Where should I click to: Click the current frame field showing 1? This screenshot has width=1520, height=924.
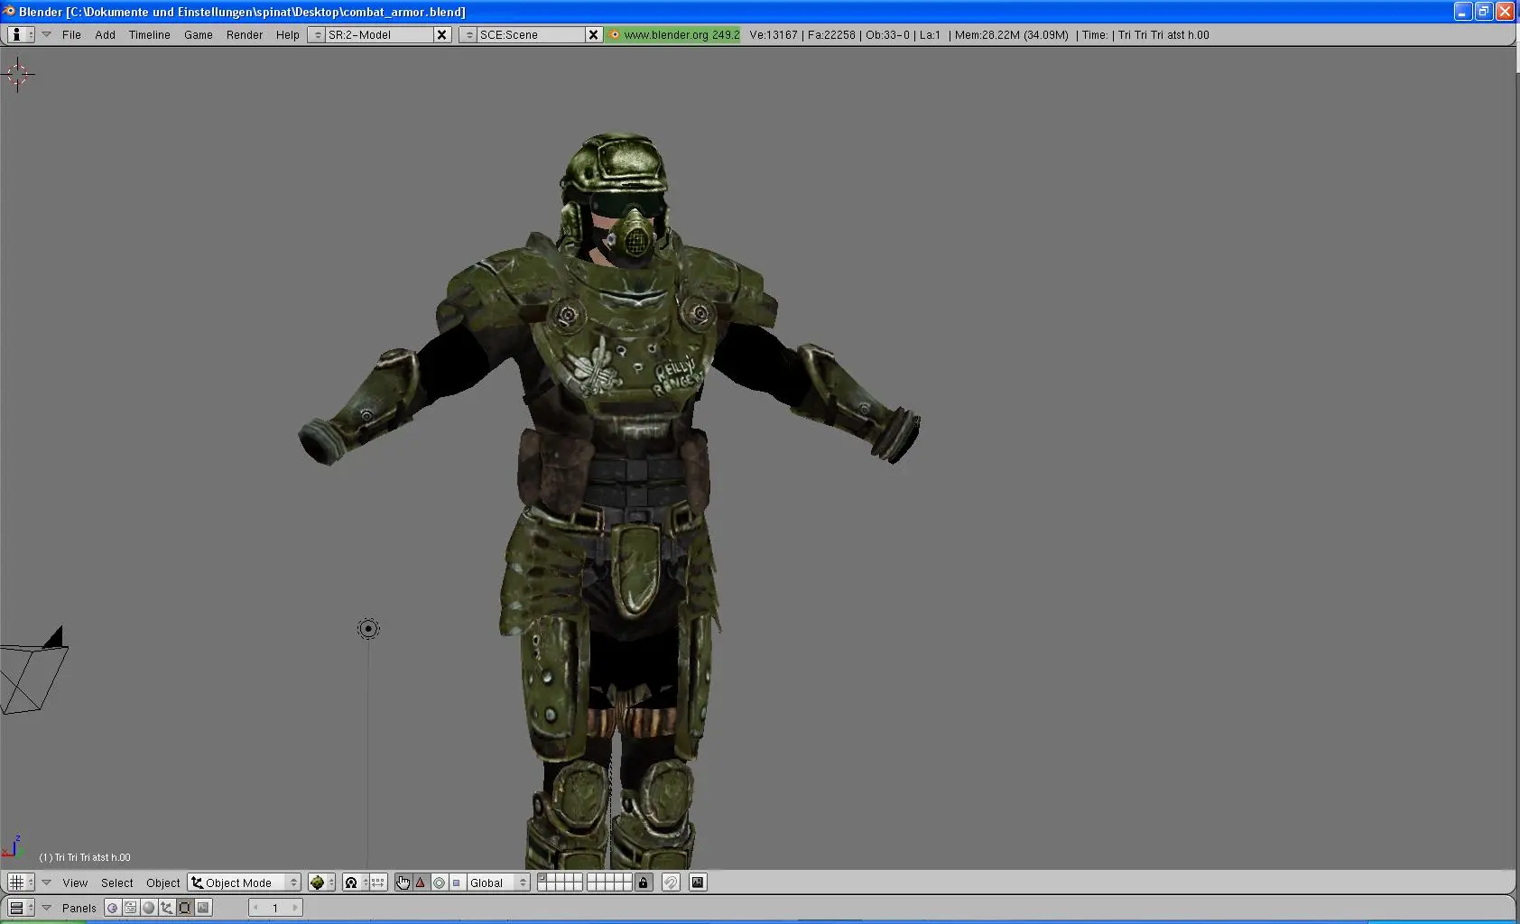pos(275,908)
